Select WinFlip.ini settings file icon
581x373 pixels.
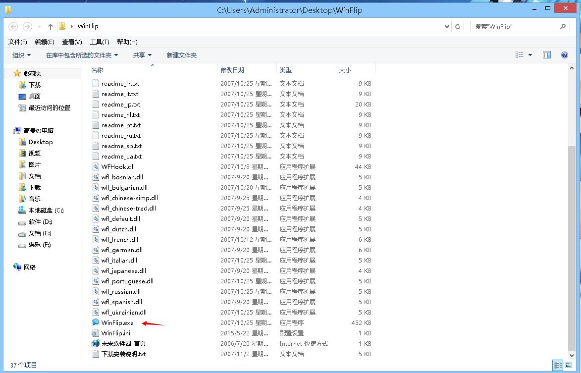pyautogui.click(x=96, y=333)
